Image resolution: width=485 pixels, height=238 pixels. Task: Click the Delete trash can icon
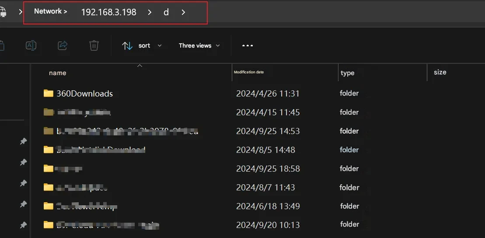click(94, 45)
